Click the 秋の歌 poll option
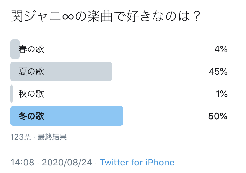 119,94
